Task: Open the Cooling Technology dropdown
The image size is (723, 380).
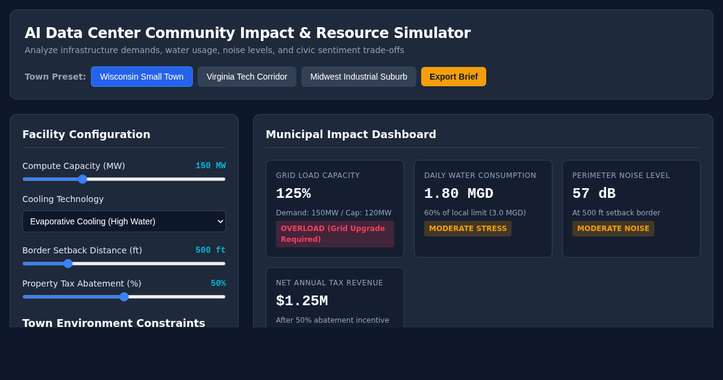Action: click(124, 221)
